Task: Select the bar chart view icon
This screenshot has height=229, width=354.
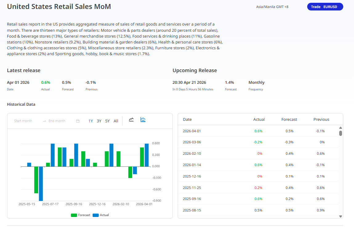Action: pos(143,120)
